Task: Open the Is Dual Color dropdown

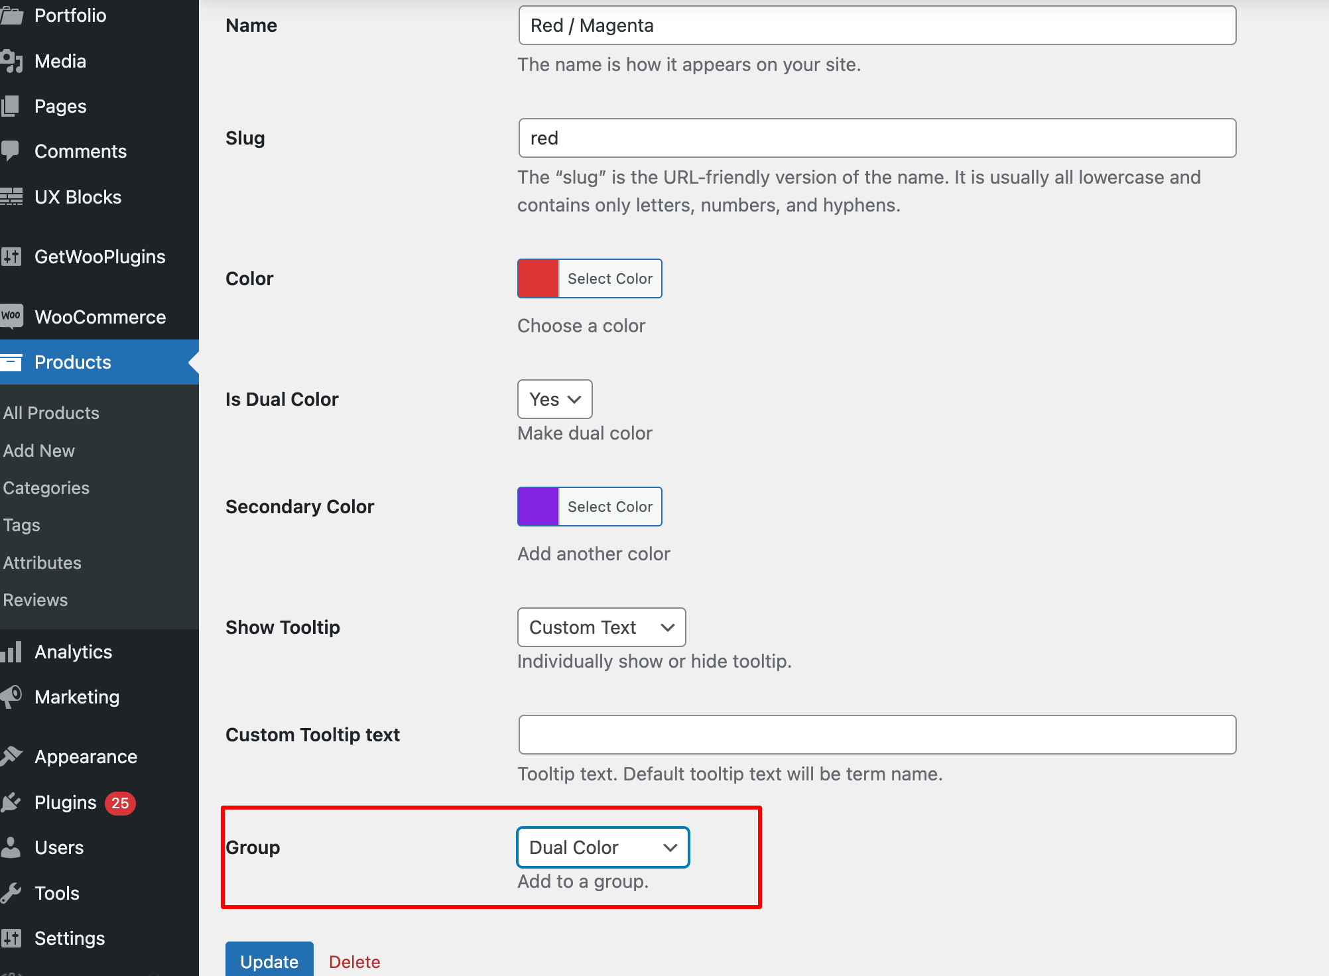Action: pos(554,399)
